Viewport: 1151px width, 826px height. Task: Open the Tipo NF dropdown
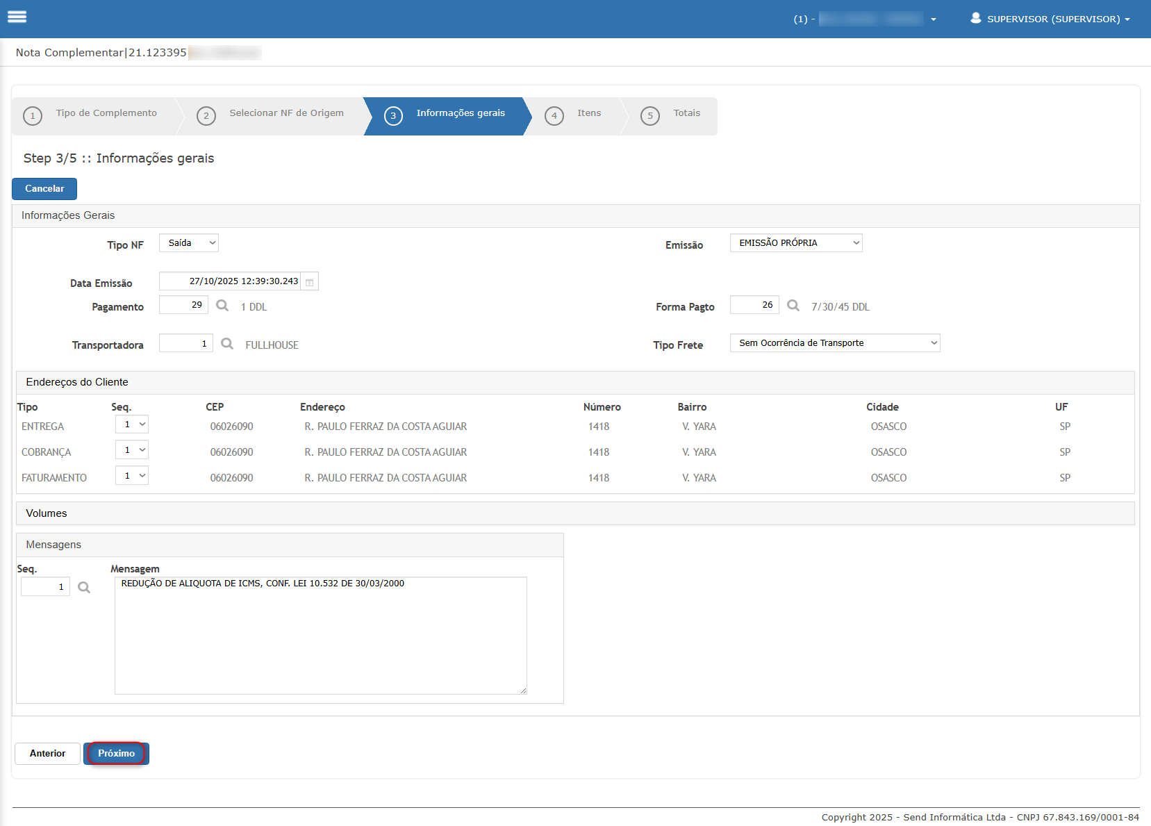coord(189,243)
